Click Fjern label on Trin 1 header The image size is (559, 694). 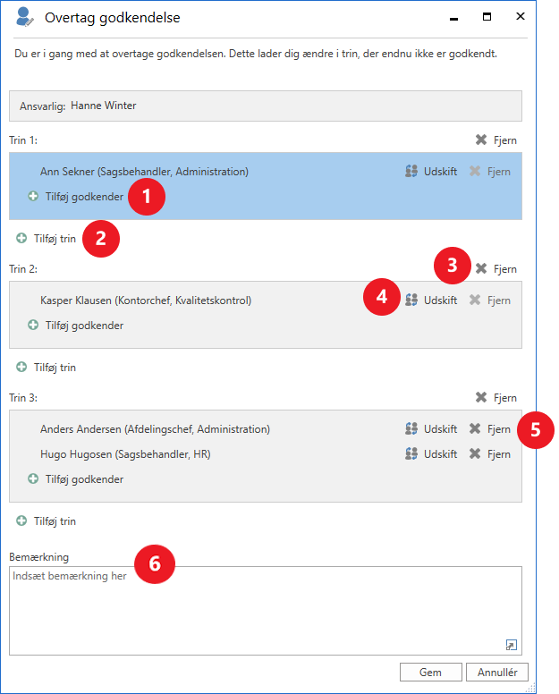[x=505, y=140]
